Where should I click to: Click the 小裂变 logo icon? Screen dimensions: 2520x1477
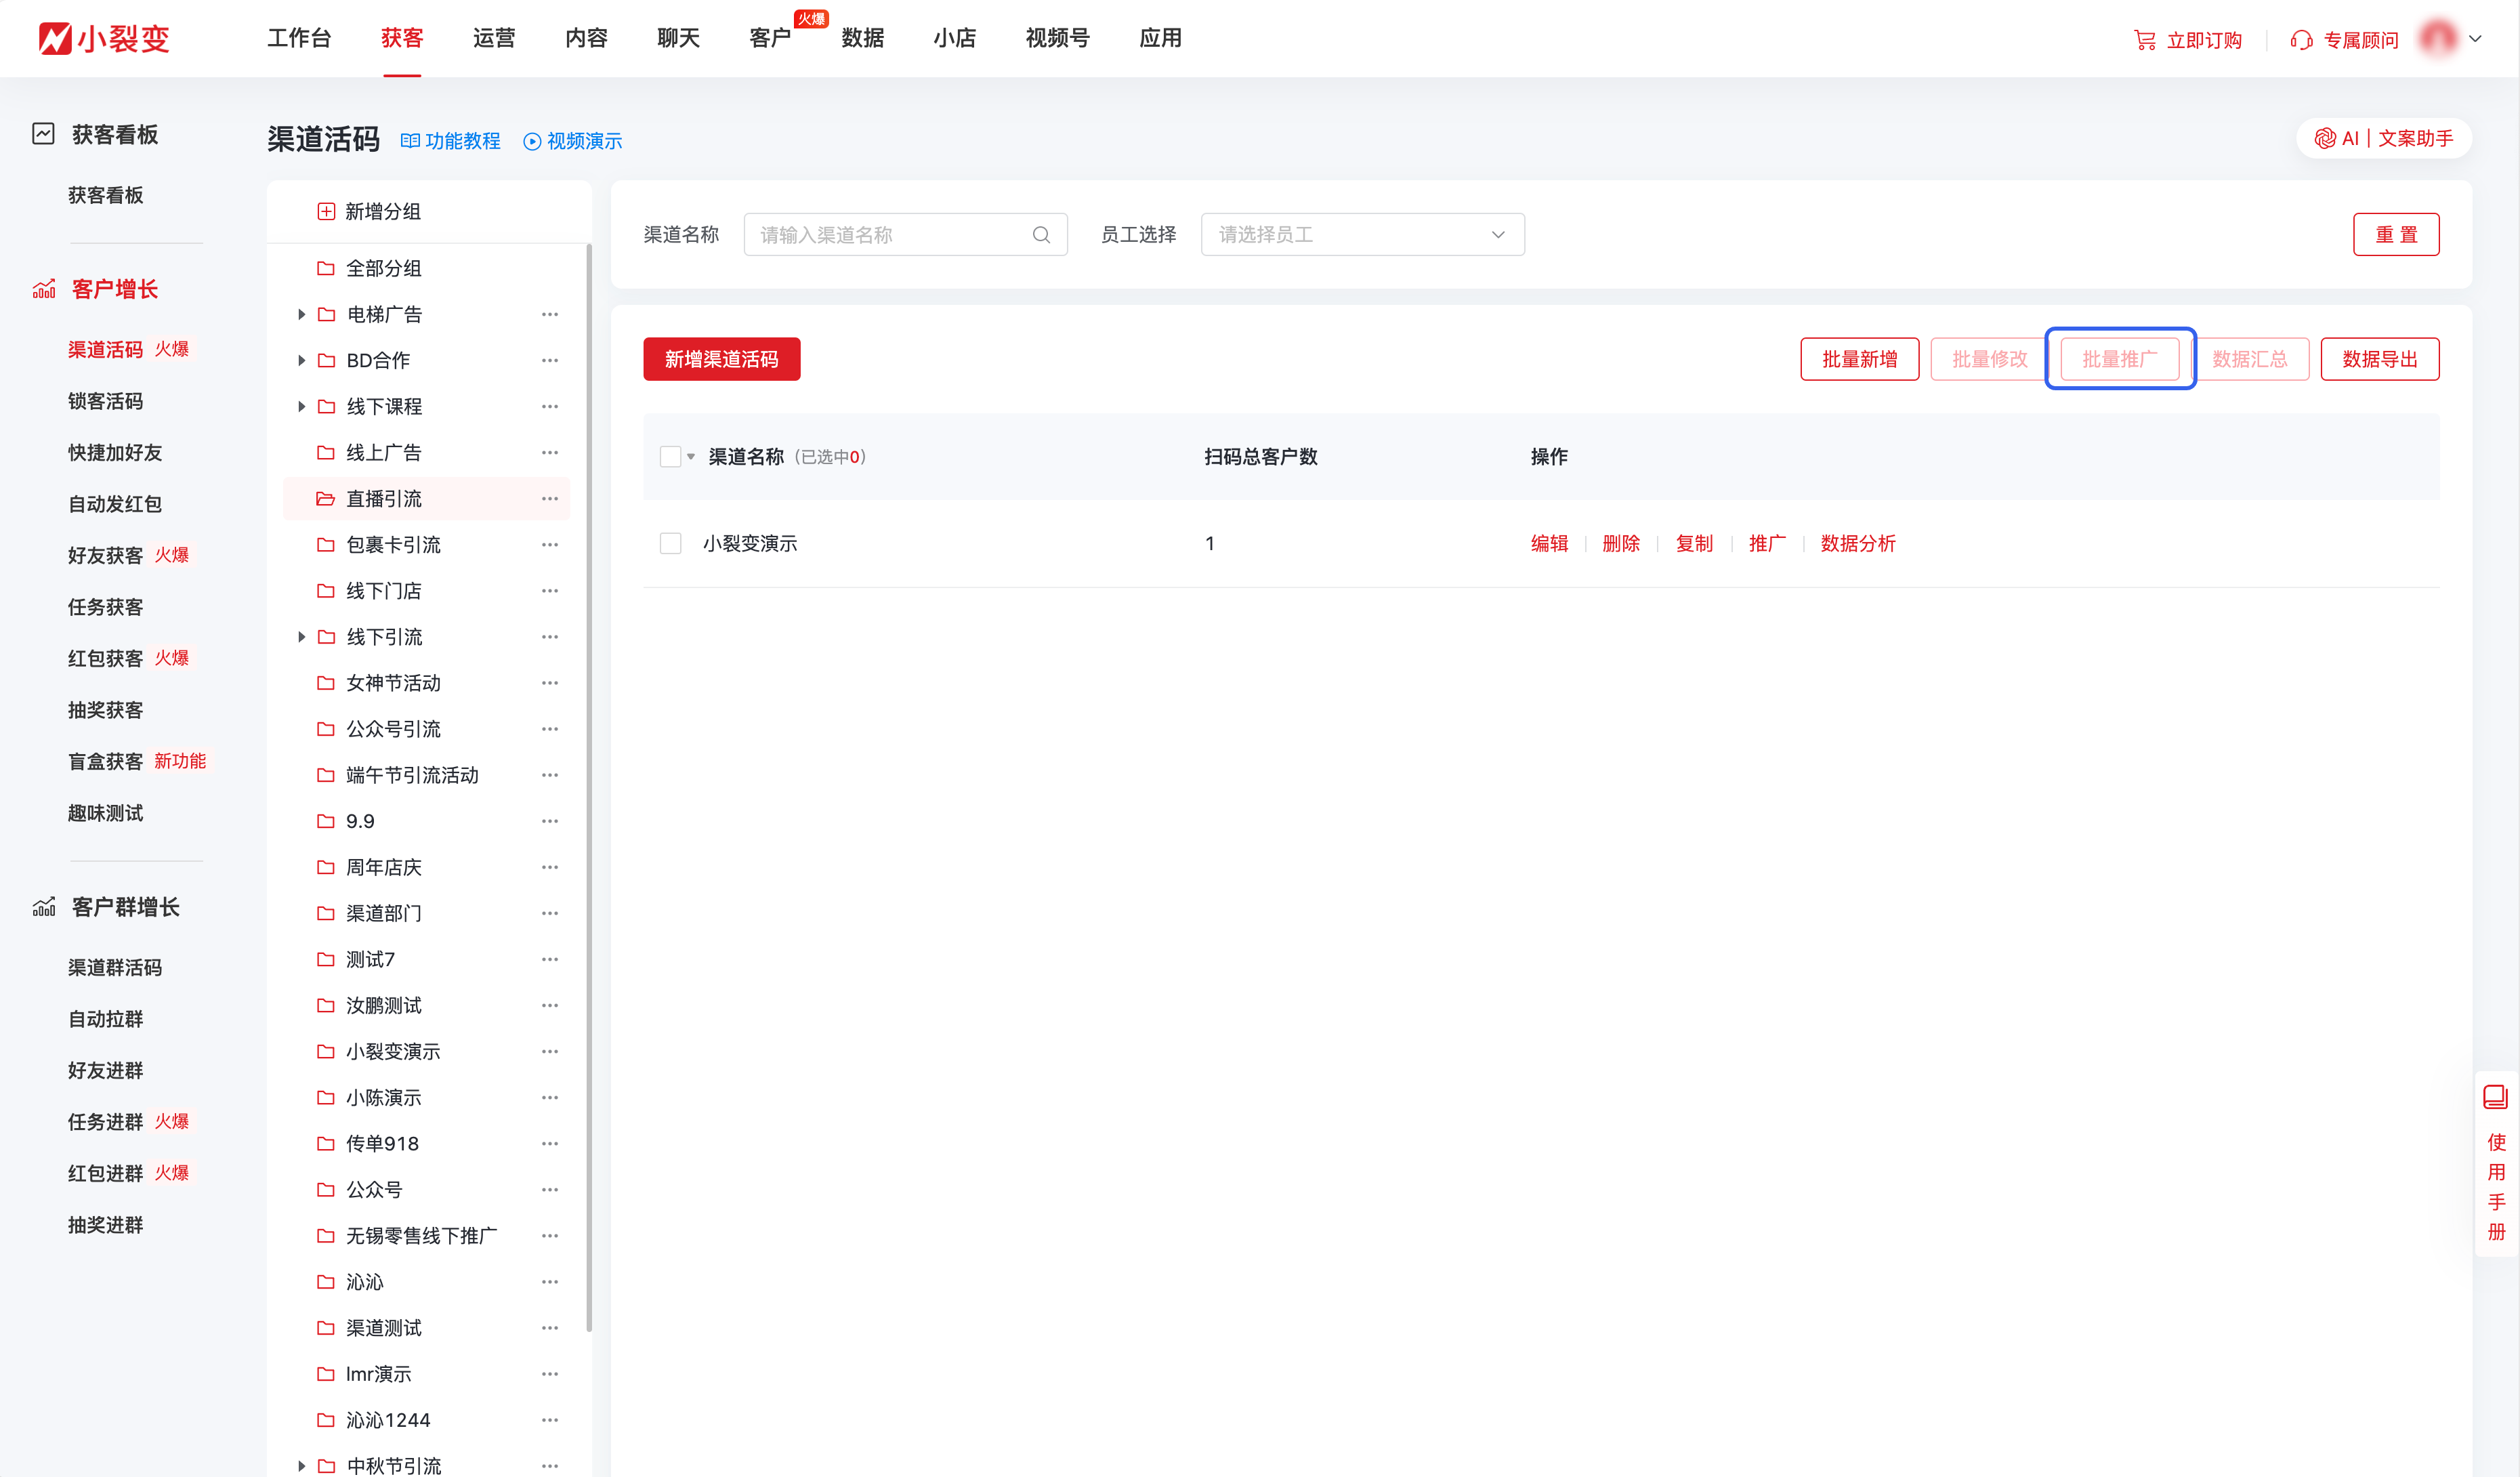tap(55, 38)
